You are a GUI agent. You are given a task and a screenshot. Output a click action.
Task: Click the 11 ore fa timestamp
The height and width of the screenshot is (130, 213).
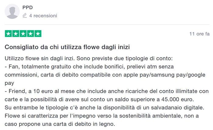[x=199, y=34]
